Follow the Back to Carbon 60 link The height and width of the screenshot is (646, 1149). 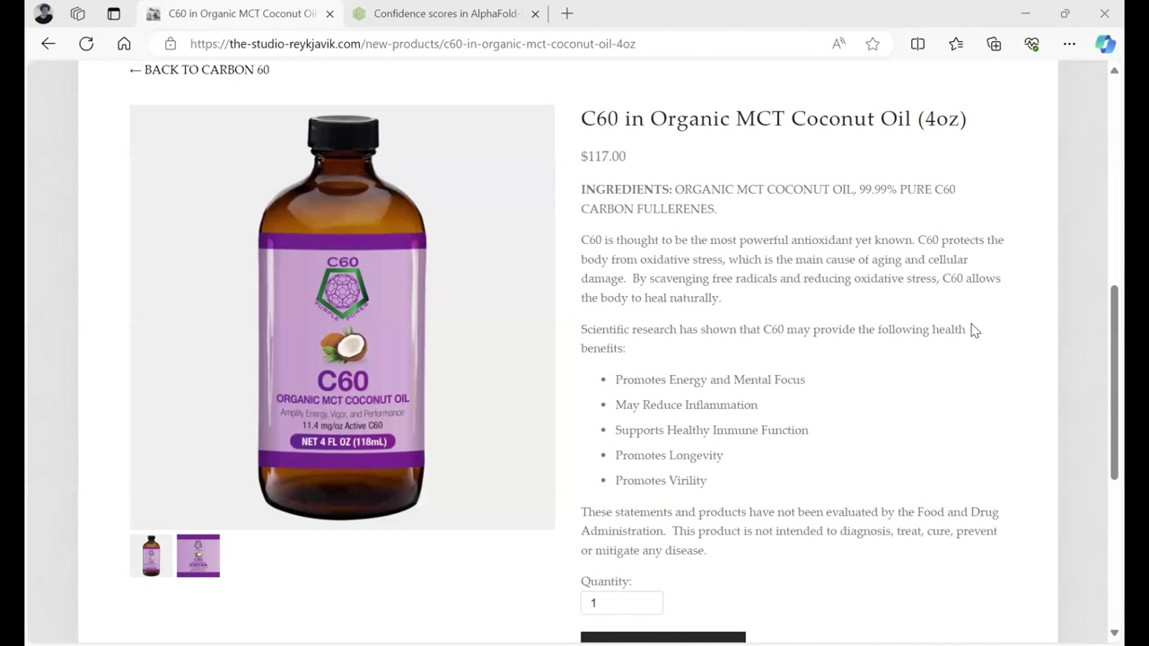[199, 69]
